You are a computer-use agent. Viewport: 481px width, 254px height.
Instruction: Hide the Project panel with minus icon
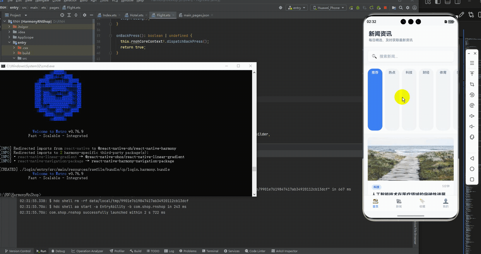pyautogui.click(x=91, y=15)
